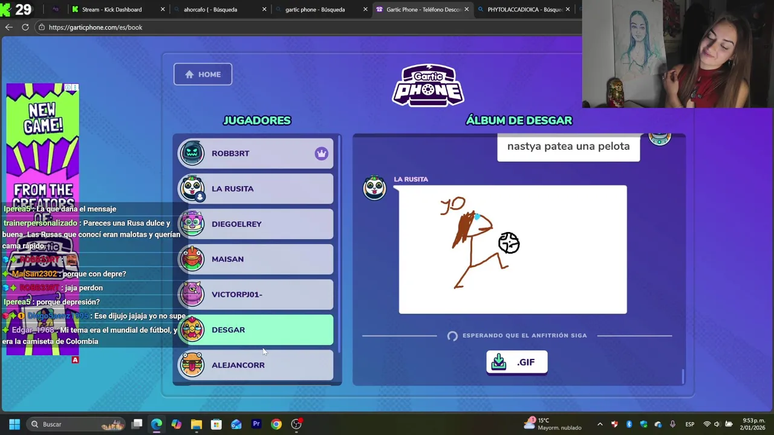Click MAISAN's avatar icon
The width and height of the screenshot is (774, 435).
pyautogui.click(x=192, y=259)
